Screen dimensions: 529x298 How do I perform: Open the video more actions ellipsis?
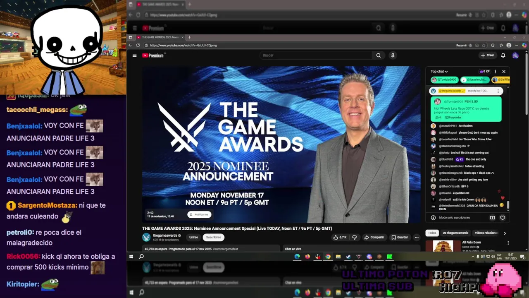(x=417, y=237)
